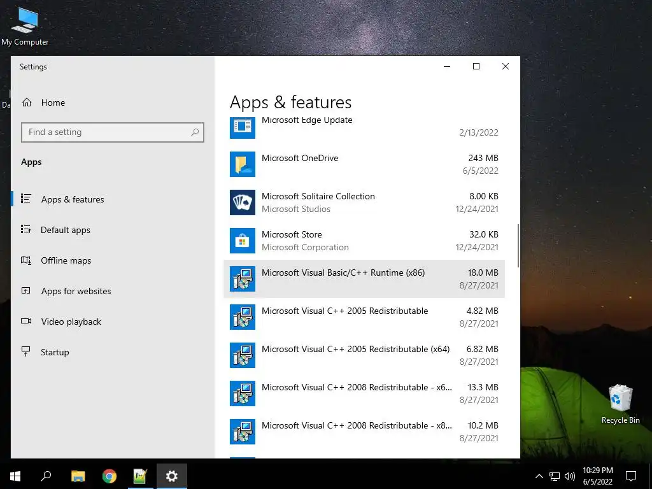Select the Microsoft Store entry
This screenshot has width=652, height=489.
pos(364,241)
